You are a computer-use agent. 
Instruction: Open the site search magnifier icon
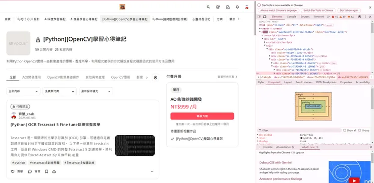click(208, 7)
